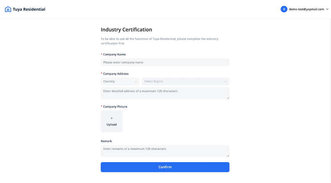331x183 pixels.
Task: Click the Company Address field label
Action: pyautogui.click(x=116, y=74)
